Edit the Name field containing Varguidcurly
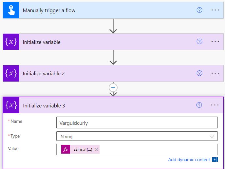Image resolution: width=225 pixels, height=169 pixels. tap(137, 122)
